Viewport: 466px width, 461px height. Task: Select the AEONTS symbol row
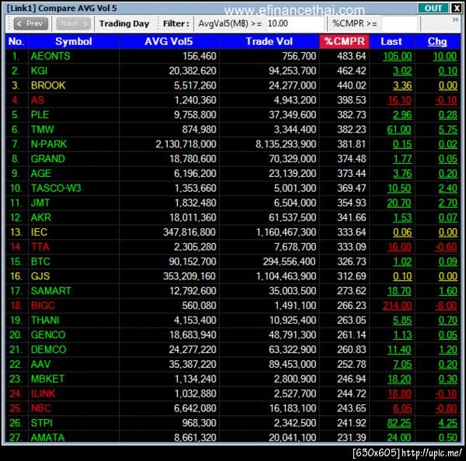pyautogui.click(x=233, y=56)
